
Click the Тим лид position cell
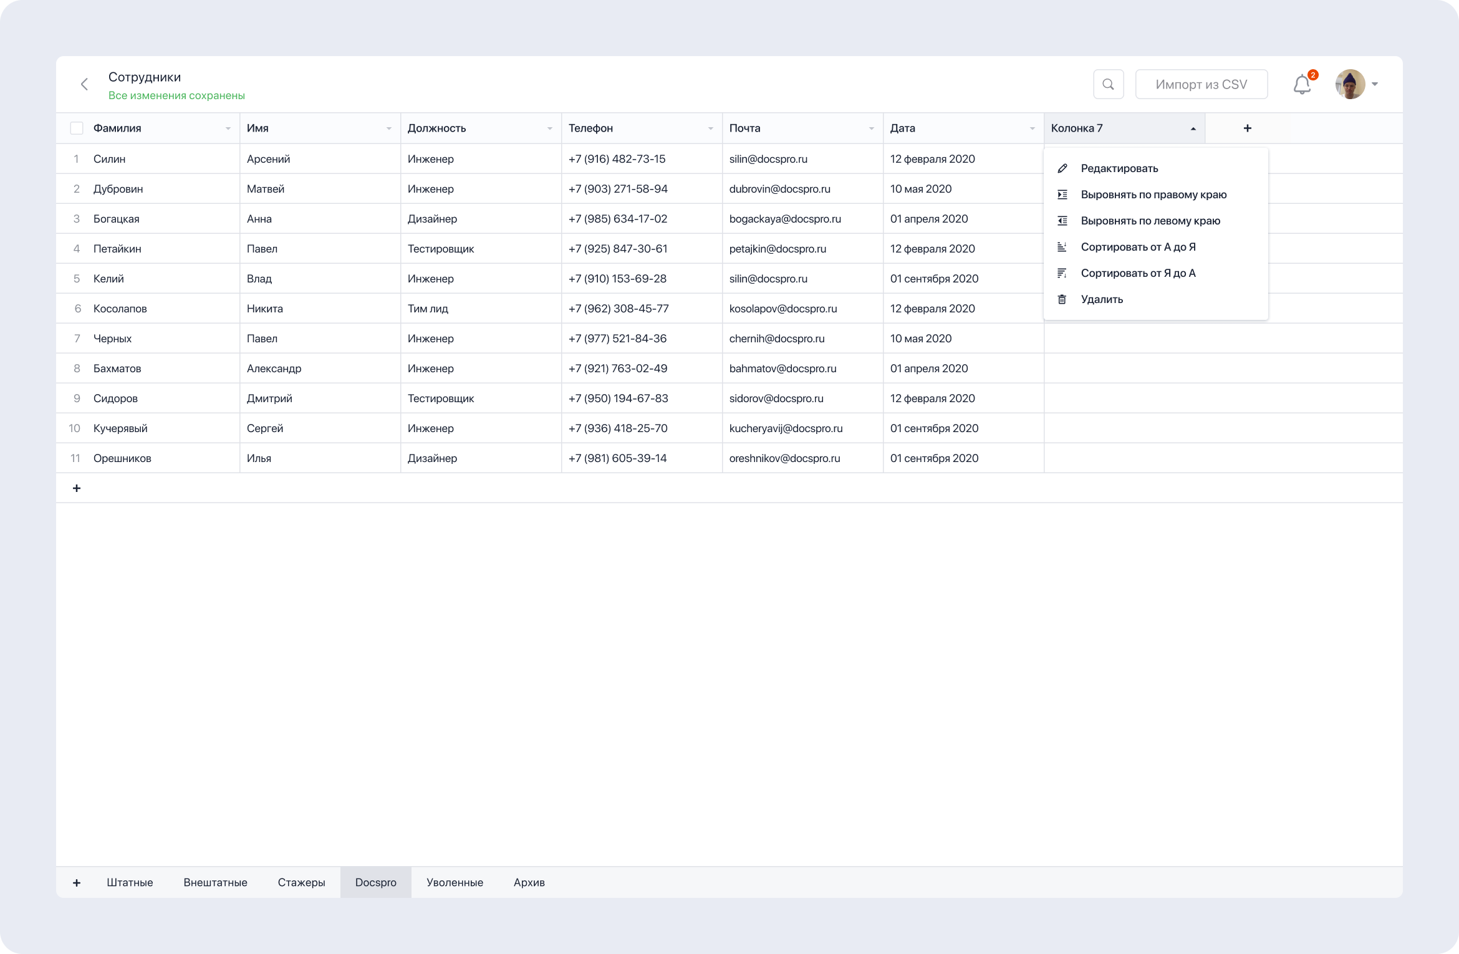point(481,309)
